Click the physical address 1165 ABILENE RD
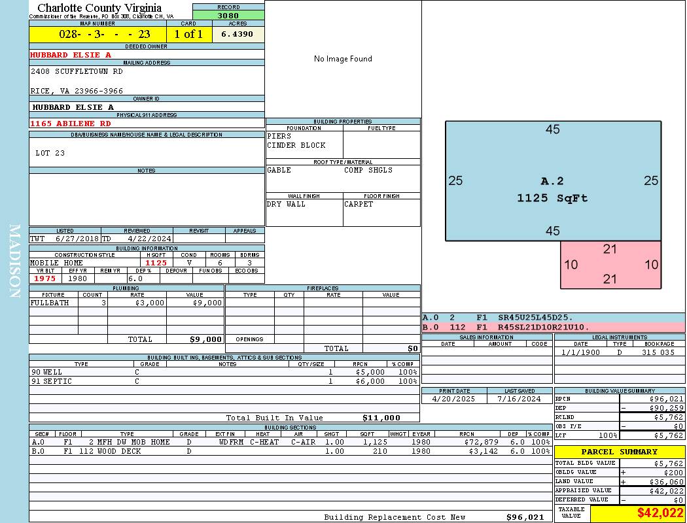The image size is (687, 523). click(71, 123)
